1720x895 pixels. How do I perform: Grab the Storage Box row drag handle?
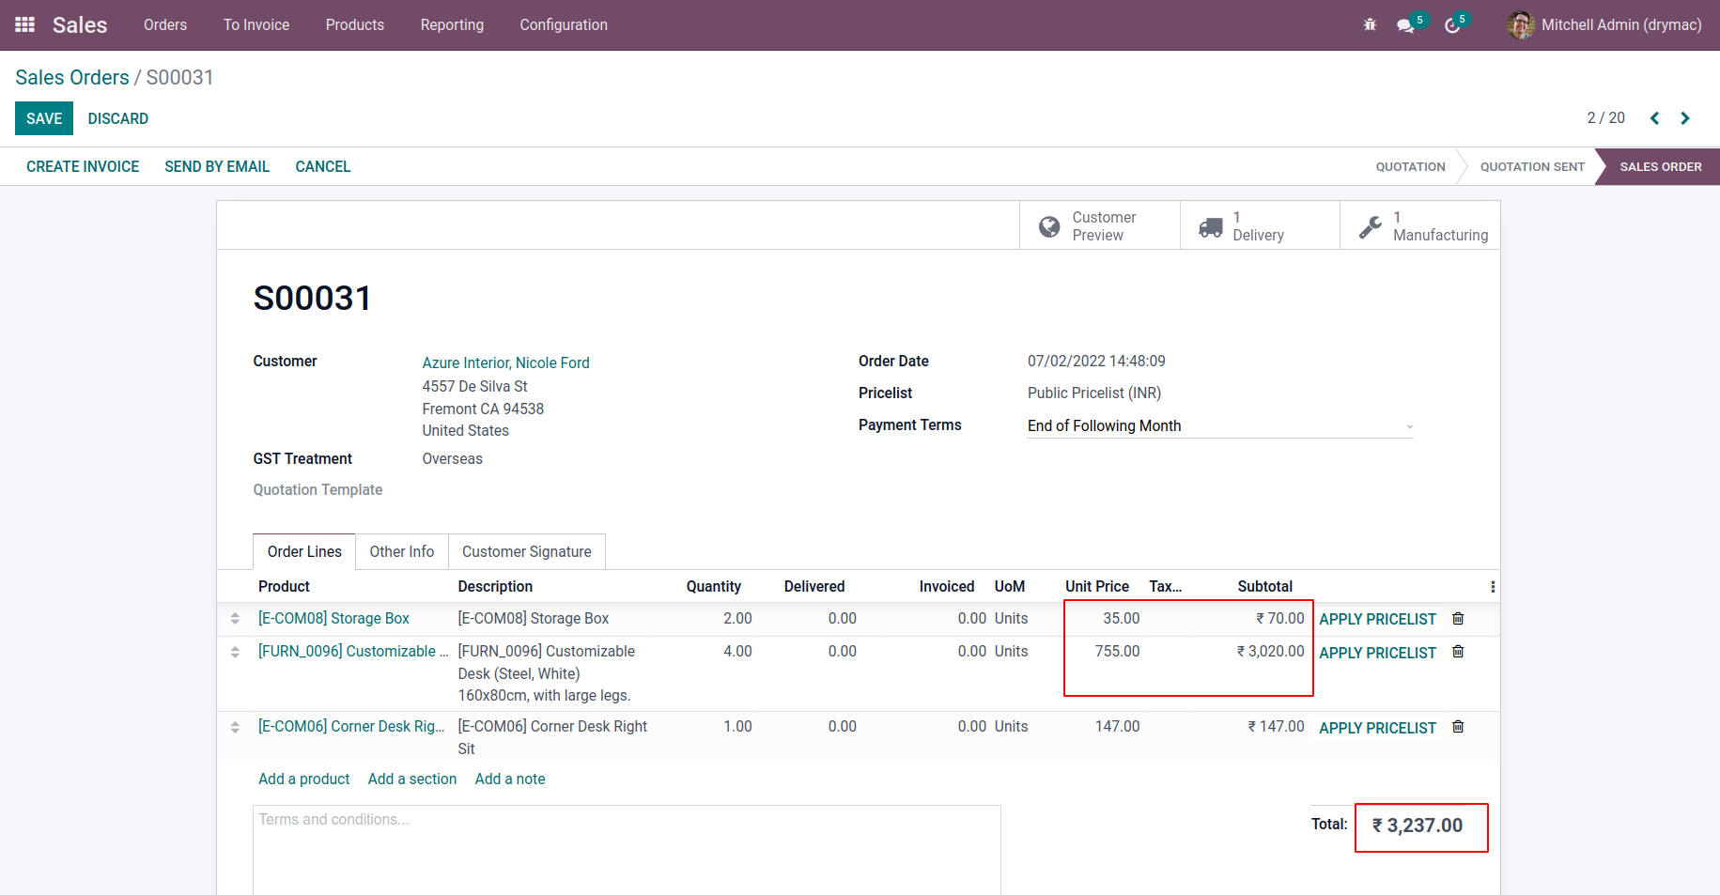[x=235, y=619]
